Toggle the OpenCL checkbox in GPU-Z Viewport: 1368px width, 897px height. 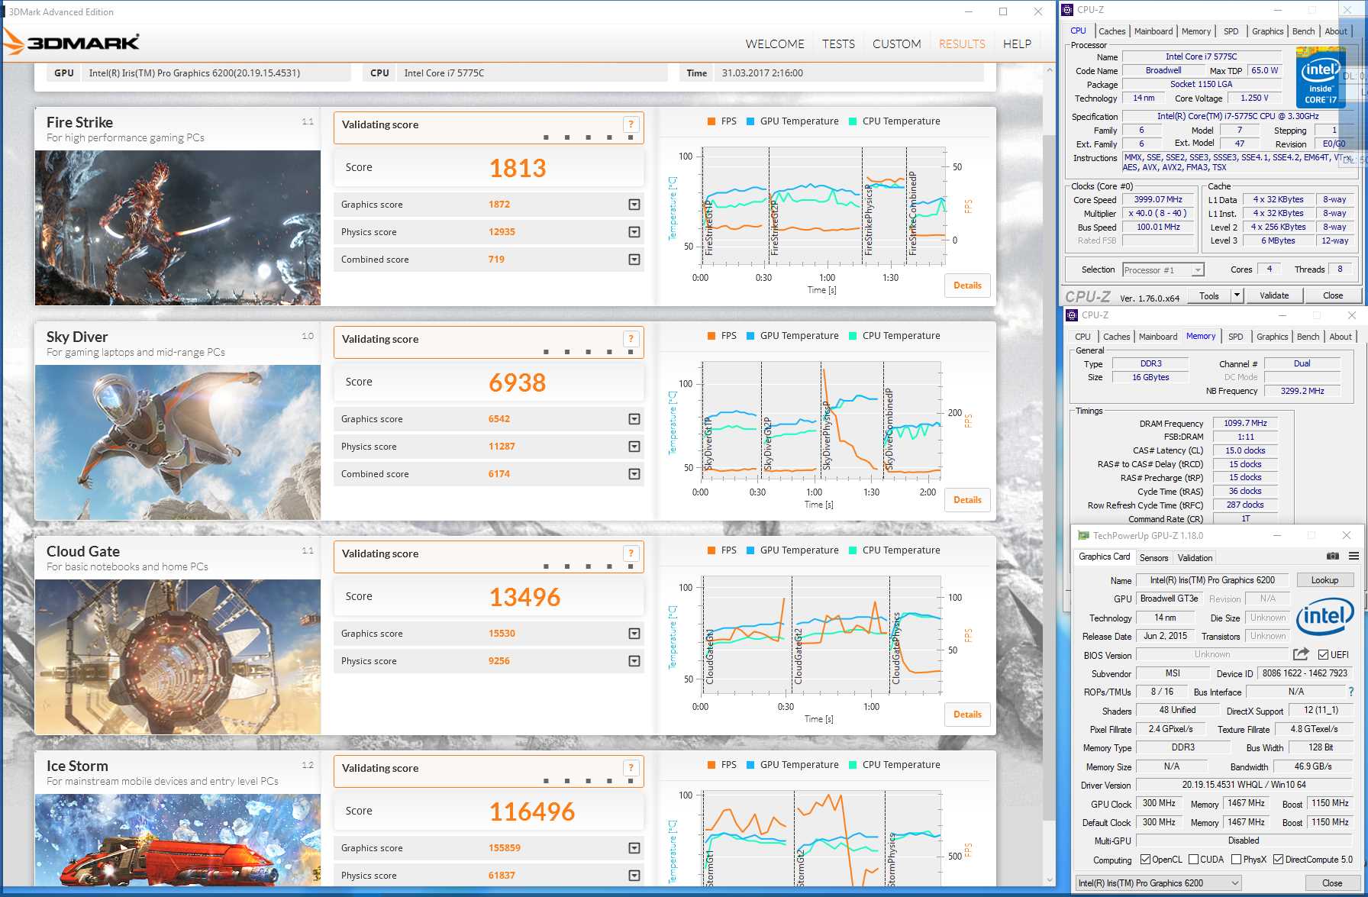[1145, 860]
